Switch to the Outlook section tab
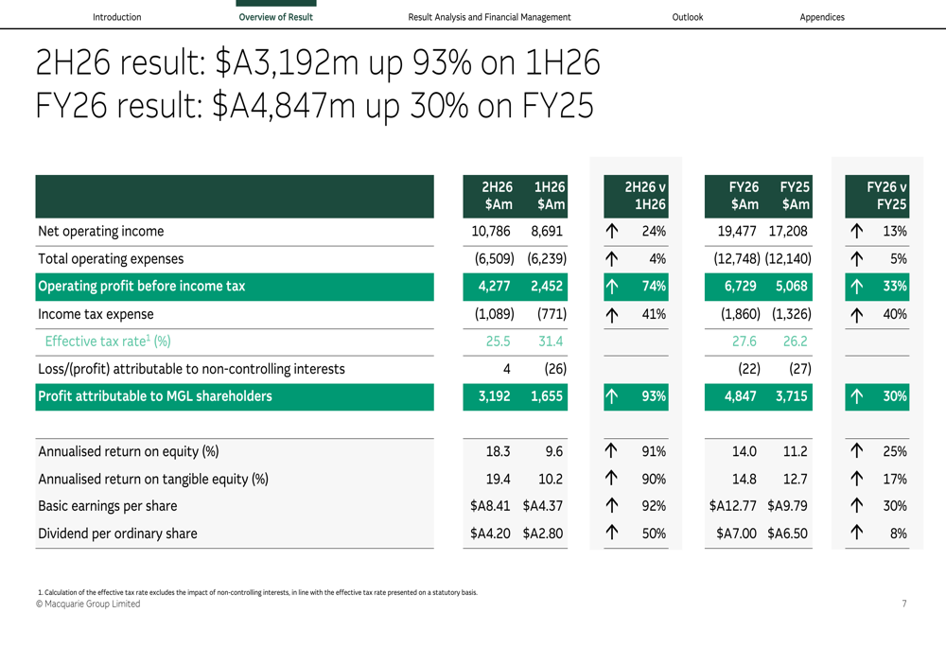The width and height of the screenshot is (946, 648). [687, 17]
